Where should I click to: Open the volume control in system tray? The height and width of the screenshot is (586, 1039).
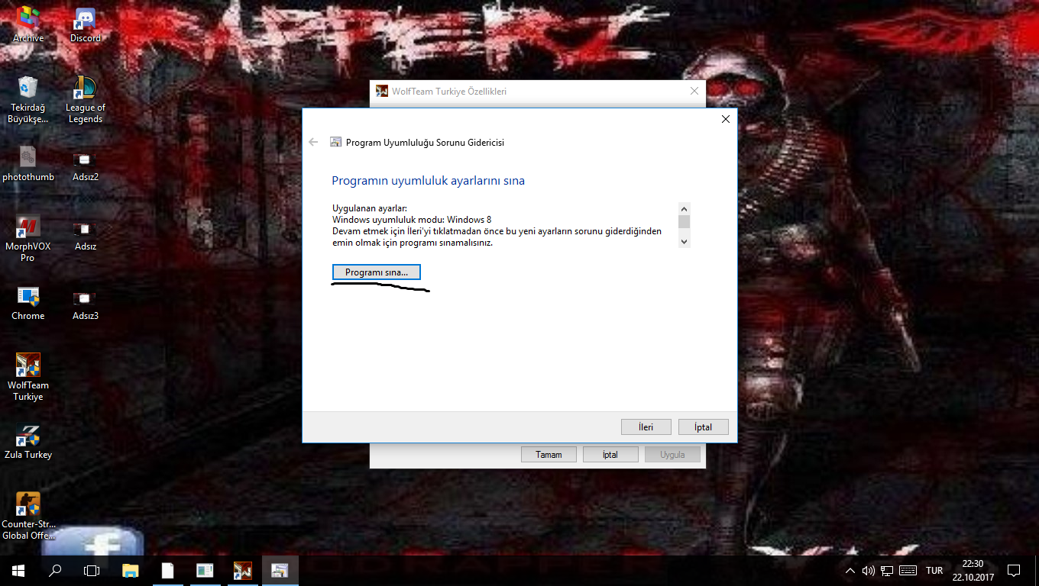coord(868,571)
